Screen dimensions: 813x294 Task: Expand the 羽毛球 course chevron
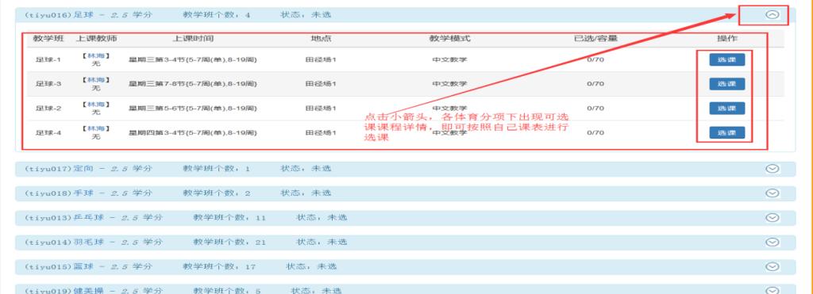click(x=772, y=242)
